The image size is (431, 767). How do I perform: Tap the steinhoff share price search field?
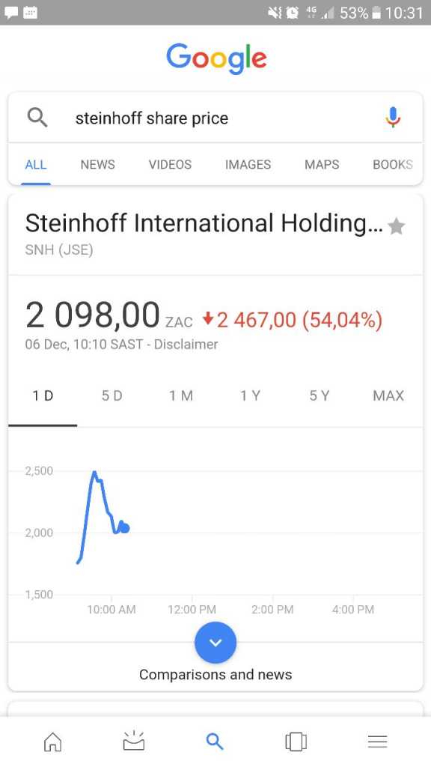(x=215, y=118)
